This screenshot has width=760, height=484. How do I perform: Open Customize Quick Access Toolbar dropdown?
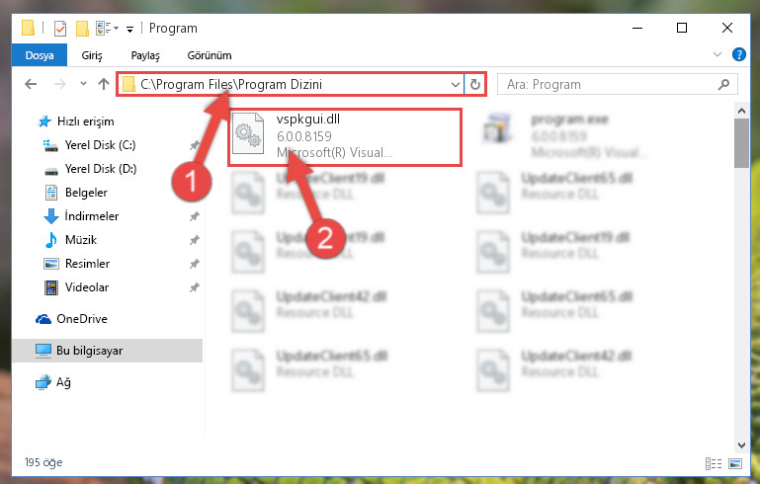[129, 30]
